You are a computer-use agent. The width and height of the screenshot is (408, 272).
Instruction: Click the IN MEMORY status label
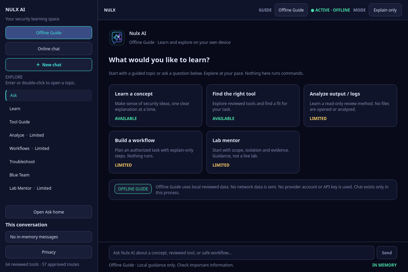(x=385, y=265)
